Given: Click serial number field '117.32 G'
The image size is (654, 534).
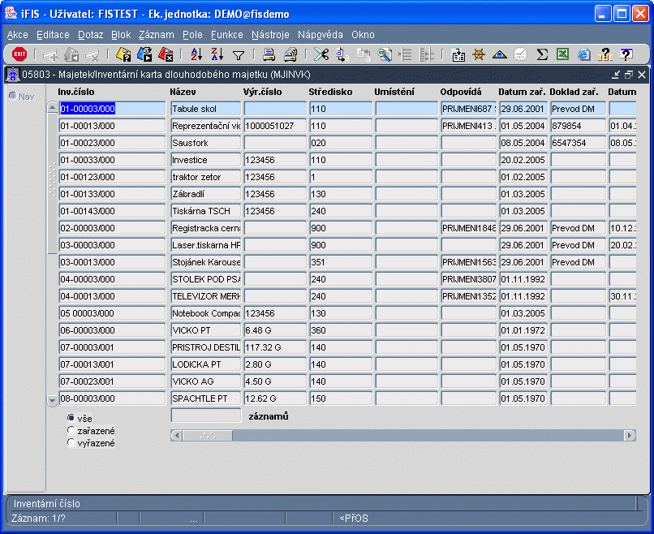Looking at the screenshot, I should [275, 347].
